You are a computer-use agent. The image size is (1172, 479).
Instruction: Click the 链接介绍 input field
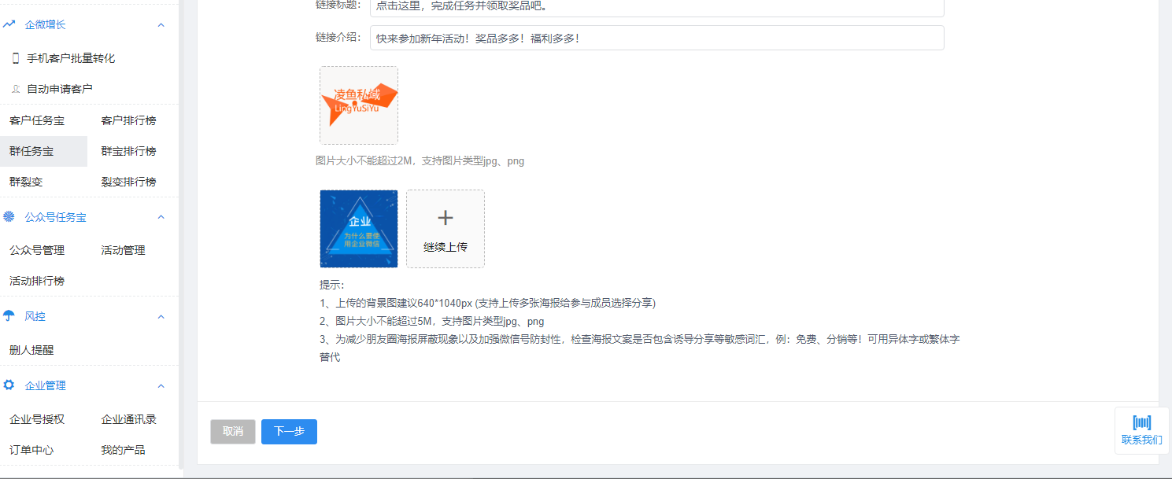[656, 38]
